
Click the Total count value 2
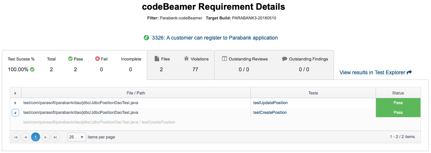coord(51,69)
